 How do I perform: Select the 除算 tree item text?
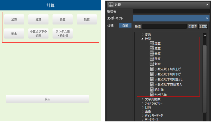pos(157,59)
